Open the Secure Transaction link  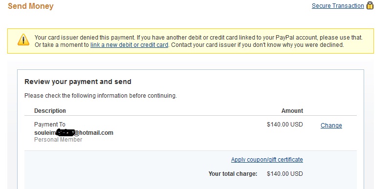[x=338, y=6]
